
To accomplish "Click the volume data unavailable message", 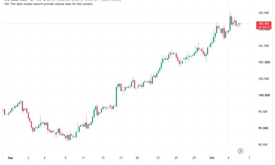I will [49, 4].
